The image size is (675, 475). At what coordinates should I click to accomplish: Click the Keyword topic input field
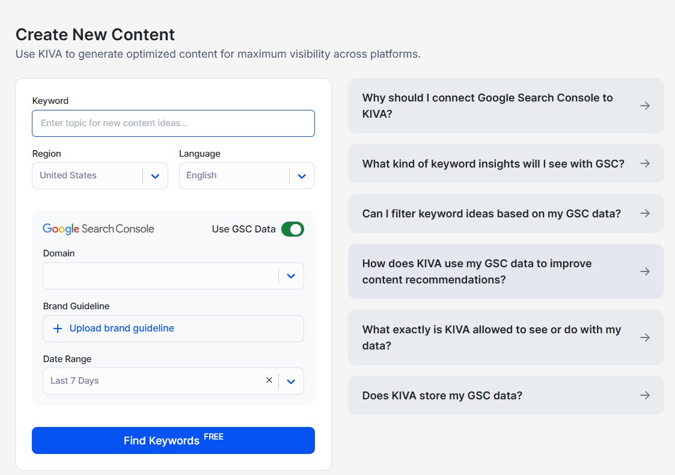[x=173, y=124]
